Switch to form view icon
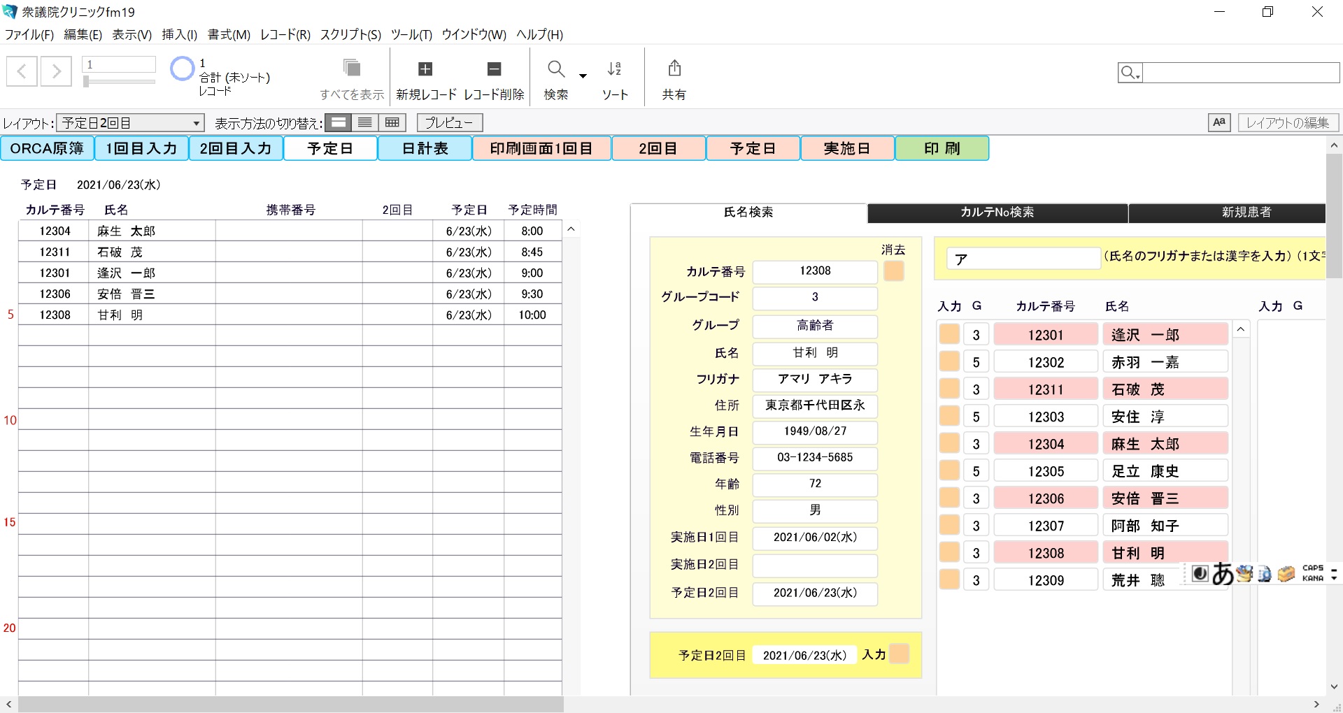Screen dimensions: 1343x713 [339, 122]
